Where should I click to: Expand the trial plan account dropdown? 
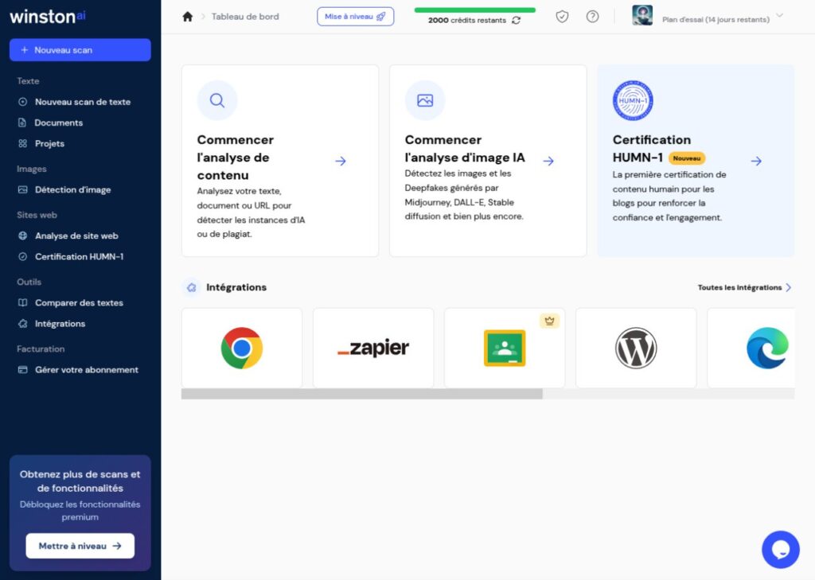pyautogui.click(x=778, y=16)
